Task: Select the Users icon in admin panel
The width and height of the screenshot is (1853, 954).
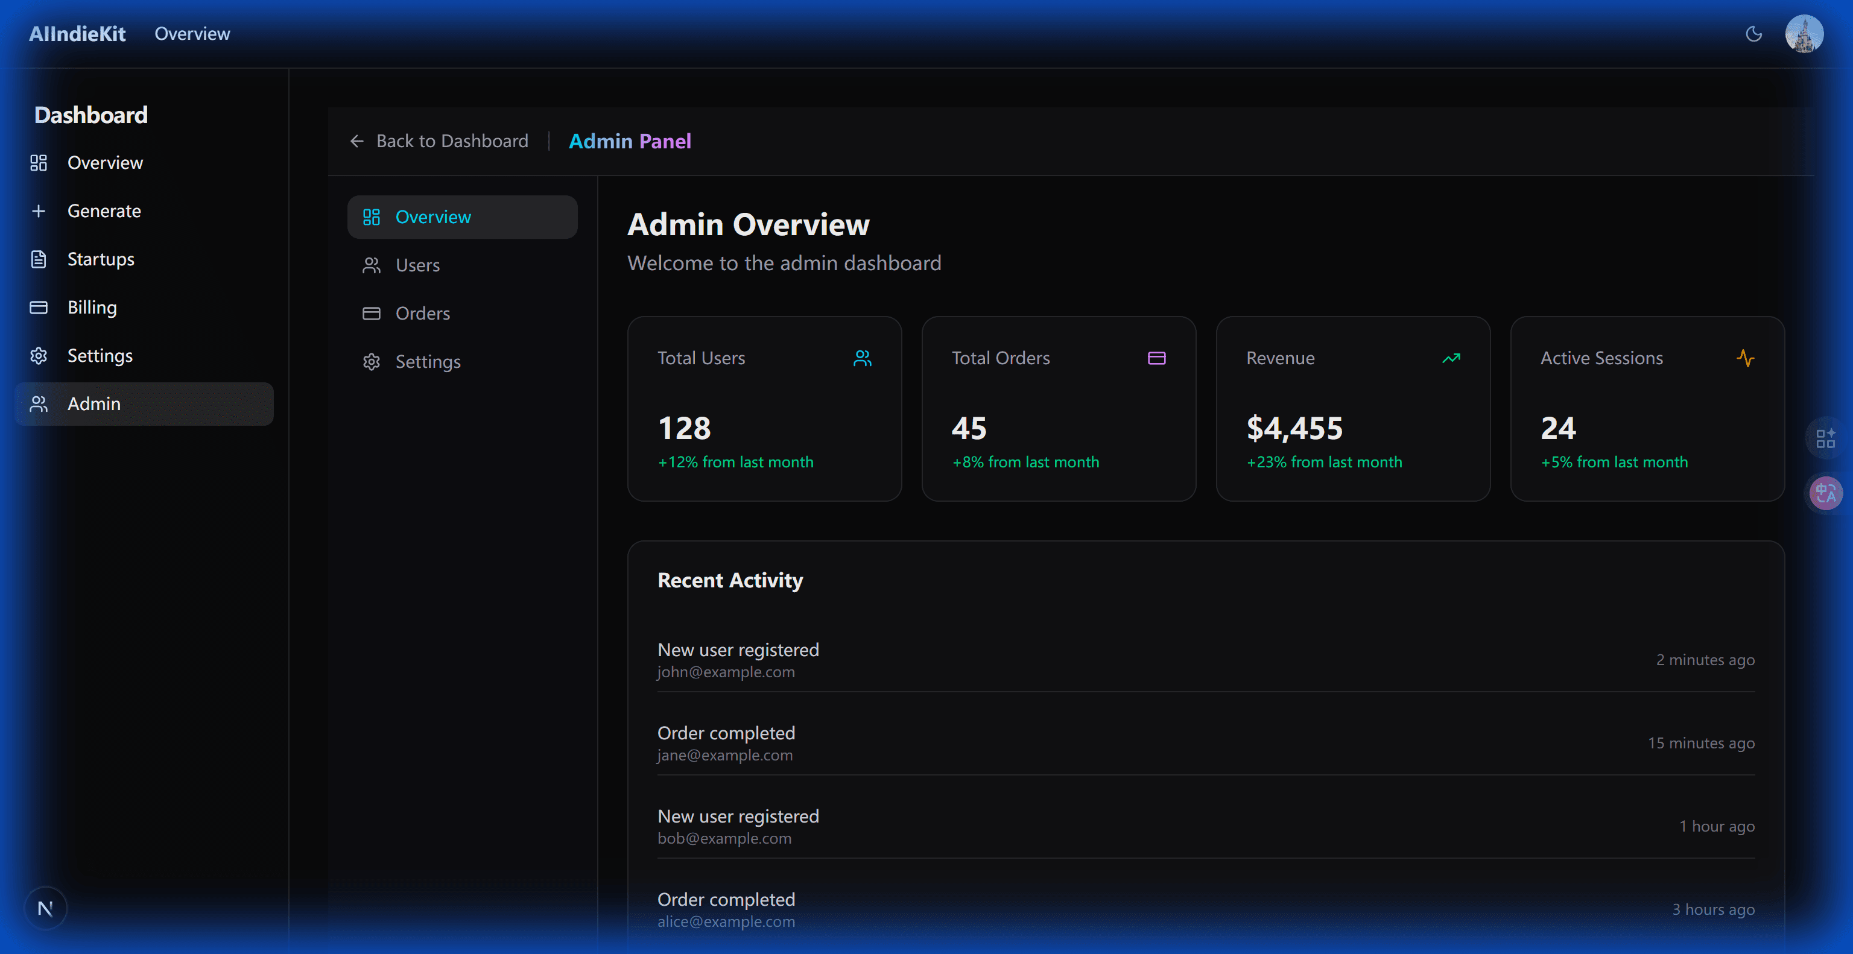Action: [x=372, y=265]
